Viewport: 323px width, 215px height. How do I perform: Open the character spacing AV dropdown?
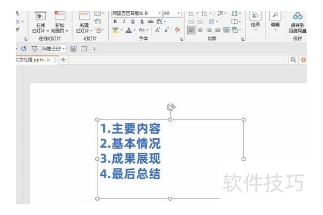(161, 21)
